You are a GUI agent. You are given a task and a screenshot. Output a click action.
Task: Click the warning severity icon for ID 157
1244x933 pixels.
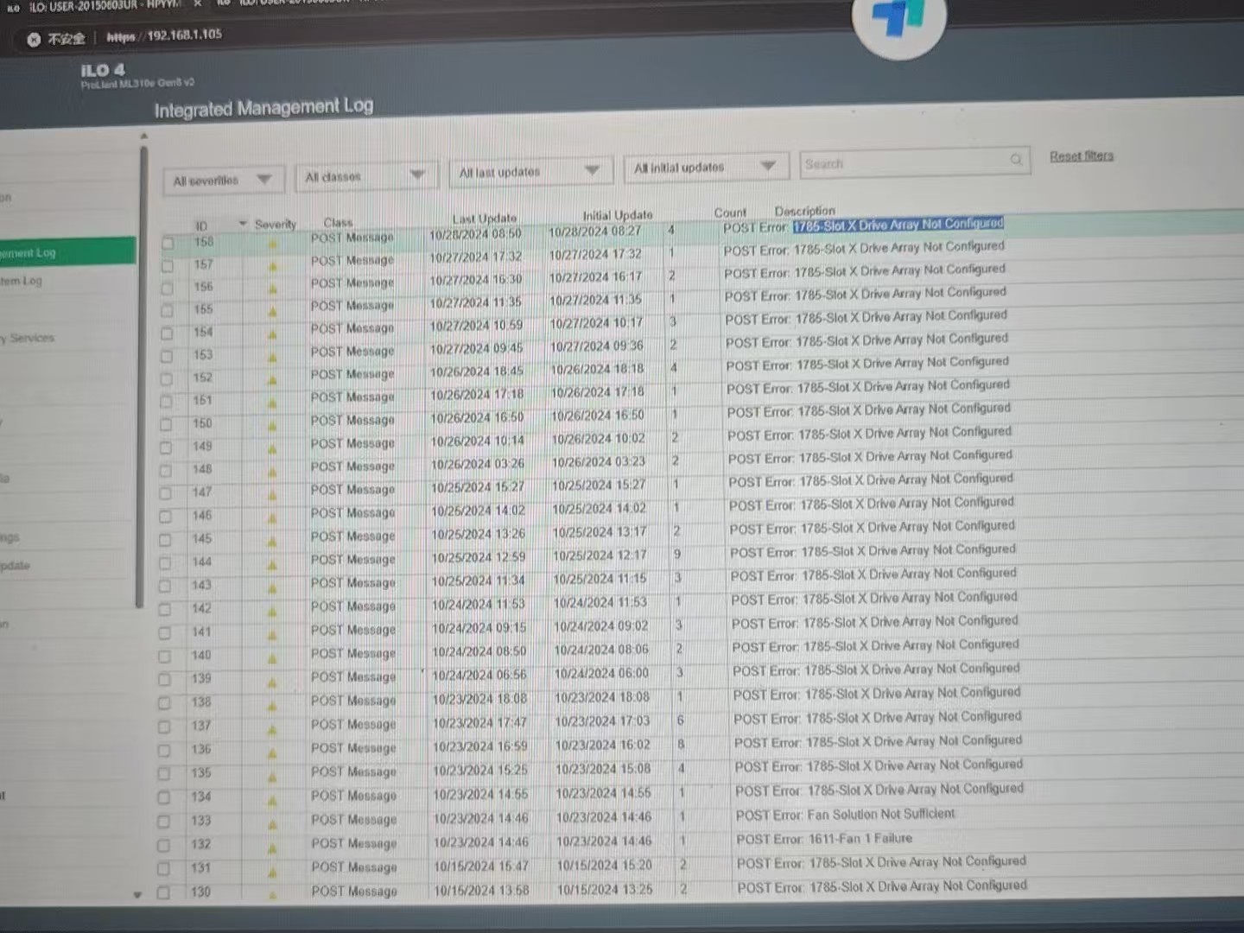tap(273, 266)
